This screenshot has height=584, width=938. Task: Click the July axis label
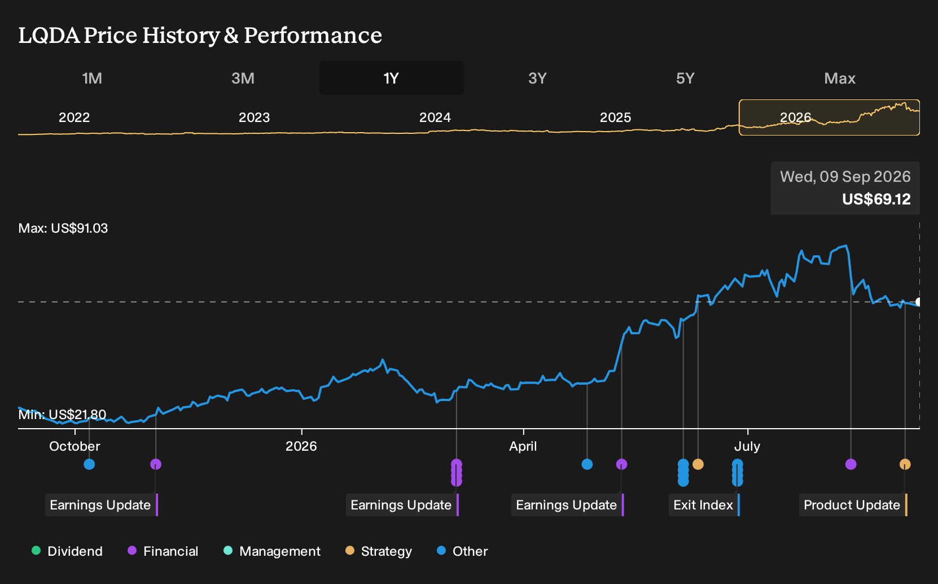[x=747, y=446]
